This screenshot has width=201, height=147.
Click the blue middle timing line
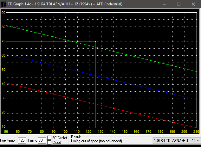[x=143, y=84]
